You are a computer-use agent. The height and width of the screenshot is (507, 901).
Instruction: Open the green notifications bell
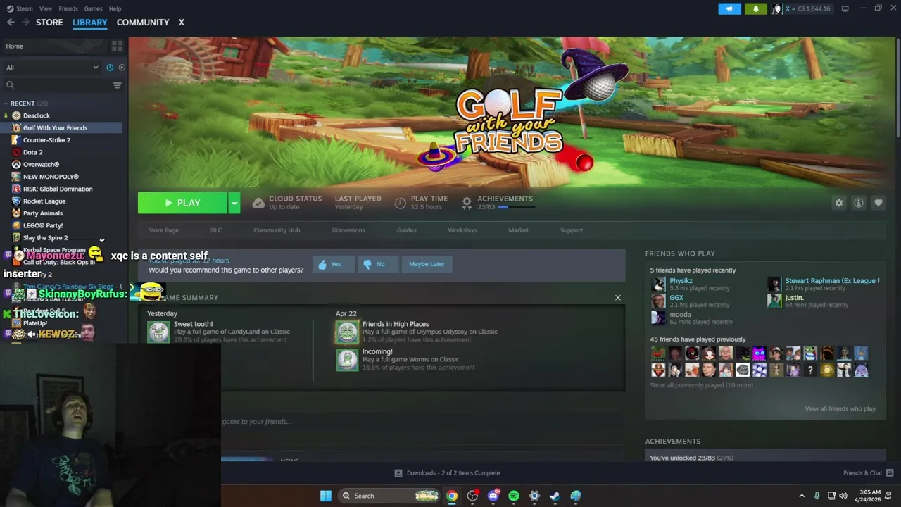(756, 8)
